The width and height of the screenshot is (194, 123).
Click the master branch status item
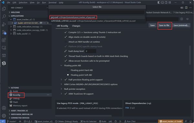point(12,121)
